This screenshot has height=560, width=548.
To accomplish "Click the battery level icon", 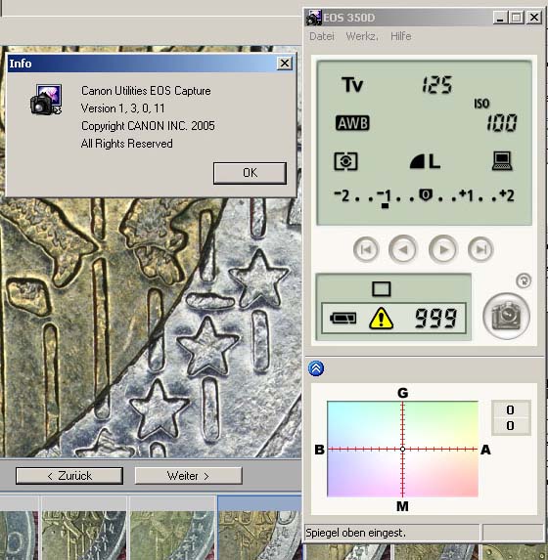I will pos(343,318).
